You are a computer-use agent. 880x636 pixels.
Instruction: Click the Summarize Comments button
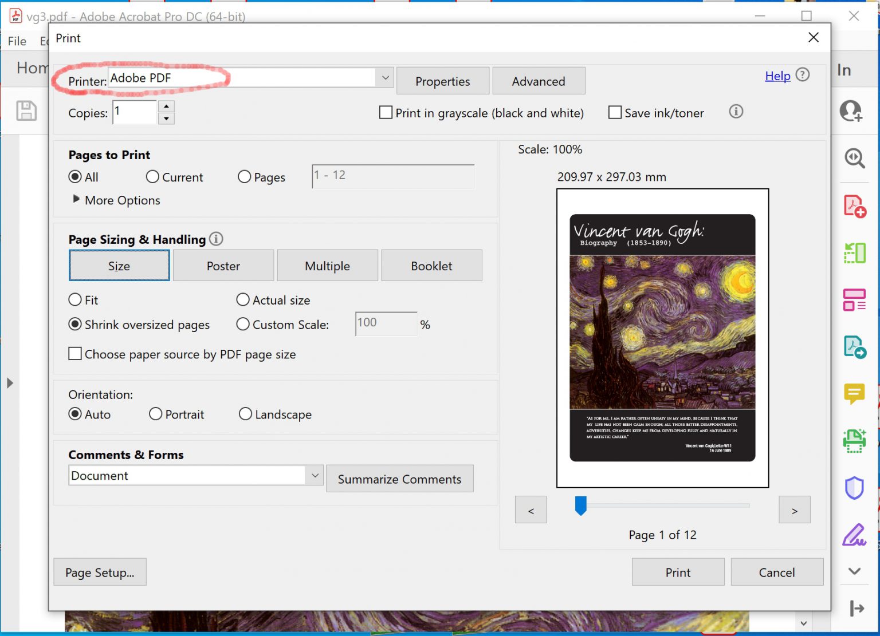tap(399, 479)
